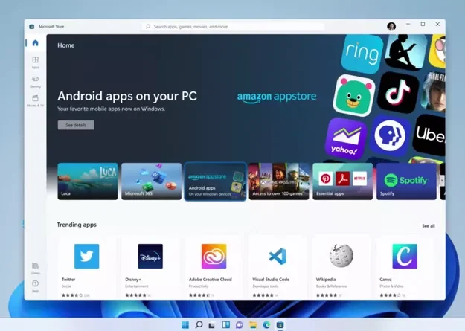
Task: Select the Amazon Appstore Android apps card
Action: [x=215, y=181]
